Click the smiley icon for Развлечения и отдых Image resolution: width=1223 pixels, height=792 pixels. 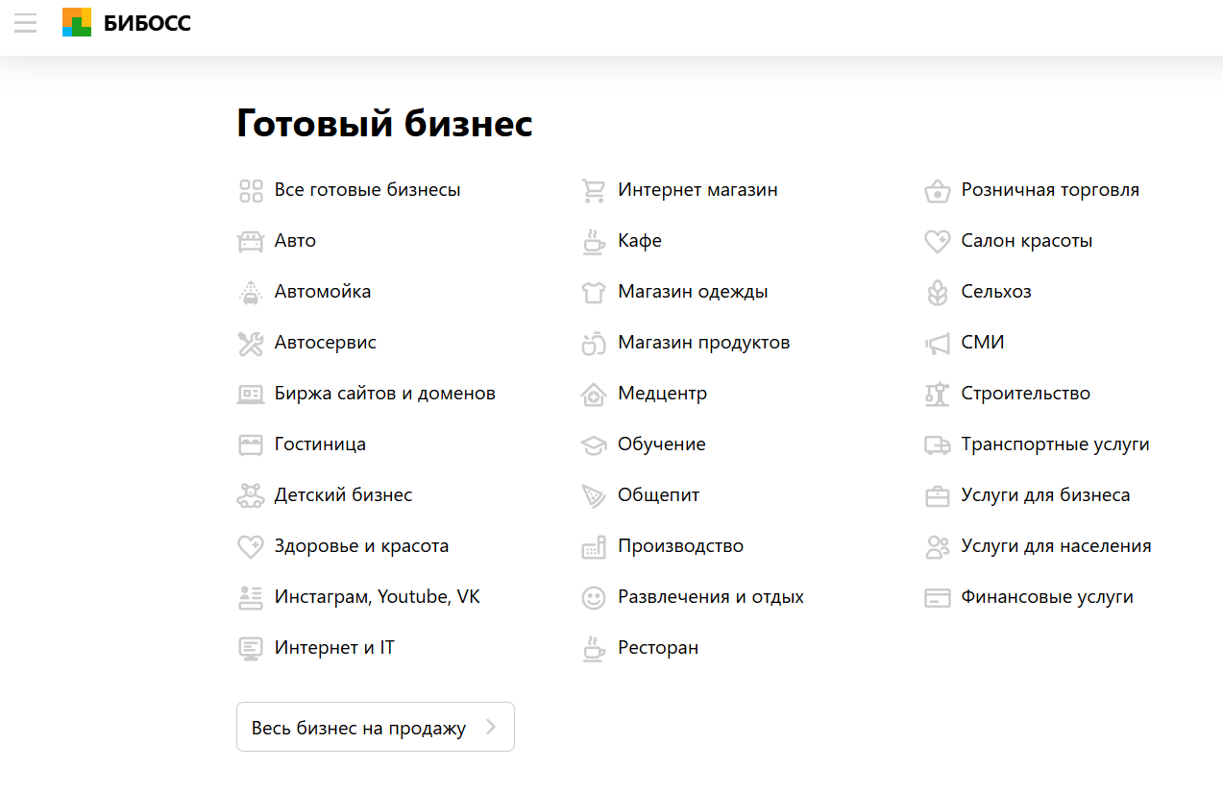click(594, 597)
